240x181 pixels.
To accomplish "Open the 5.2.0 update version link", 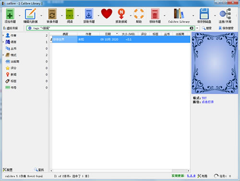I will 191,176.
